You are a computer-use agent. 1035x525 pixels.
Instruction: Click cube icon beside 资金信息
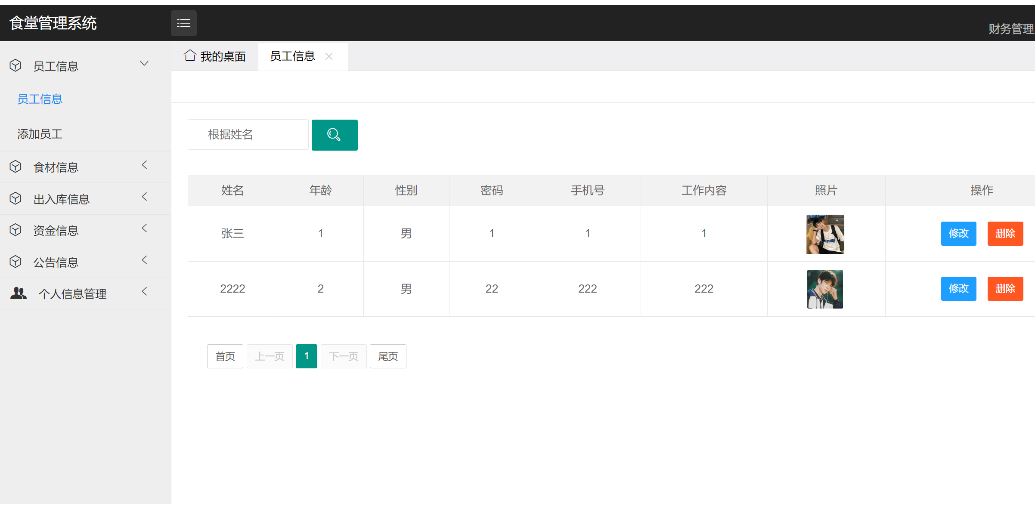(x=15, y=230)
